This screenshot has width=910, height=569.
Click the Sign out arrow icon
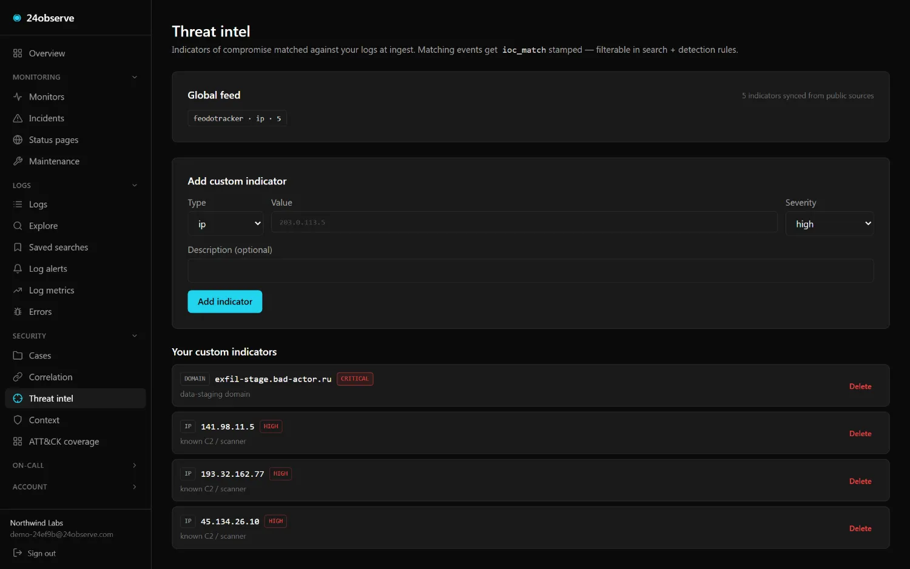(18, 553)
